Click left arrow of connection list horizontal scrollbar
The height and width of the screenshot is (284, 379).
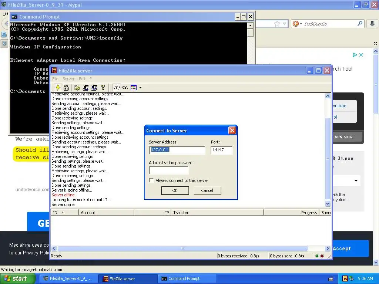coord(54,248)
